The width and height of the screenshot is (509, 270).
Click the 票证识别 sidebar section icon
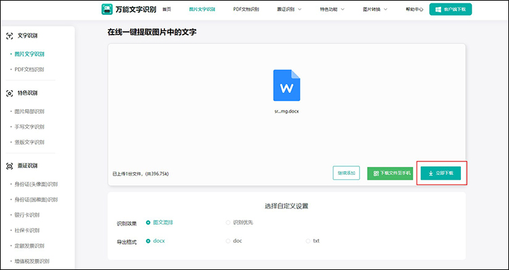(10, 166)
